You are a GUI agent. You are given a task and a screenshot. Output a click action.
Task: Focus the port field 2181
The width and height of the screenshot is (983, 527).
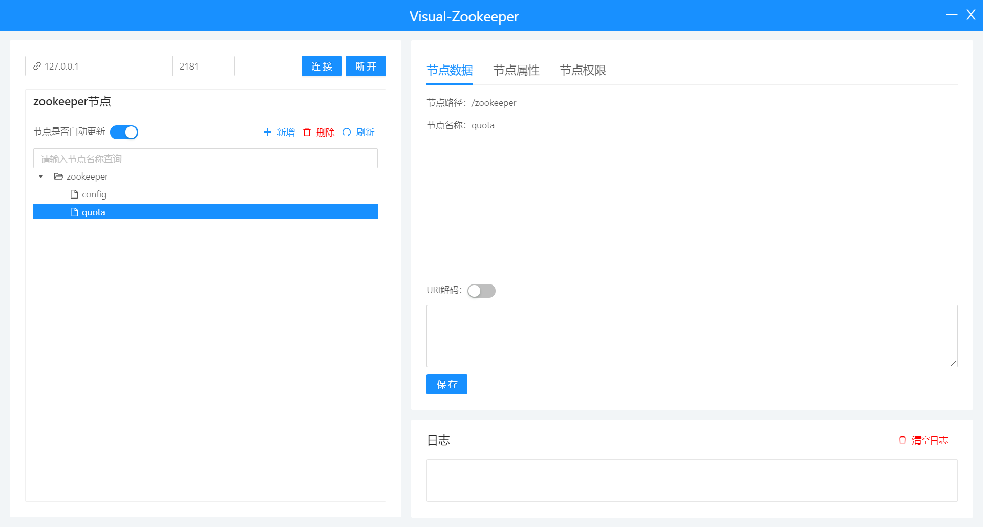coord(203,66)
